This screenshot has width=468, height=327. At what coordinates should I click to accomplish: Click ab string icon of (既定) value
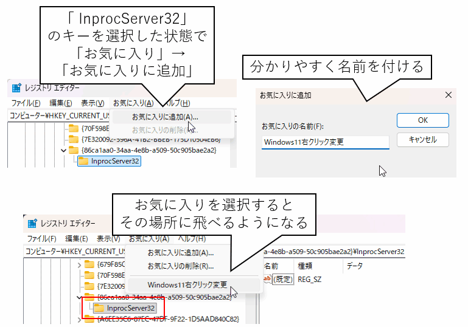(x=267, y=279)
